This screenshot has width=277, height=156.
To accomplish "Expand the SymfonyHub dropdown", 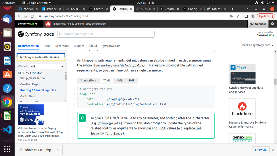I will click(x=27, y=24).
